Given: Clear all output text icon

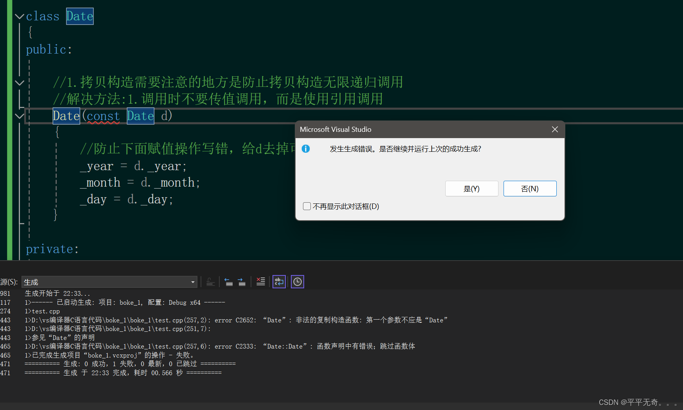Looking at the screenshot, I should point(260,282).
